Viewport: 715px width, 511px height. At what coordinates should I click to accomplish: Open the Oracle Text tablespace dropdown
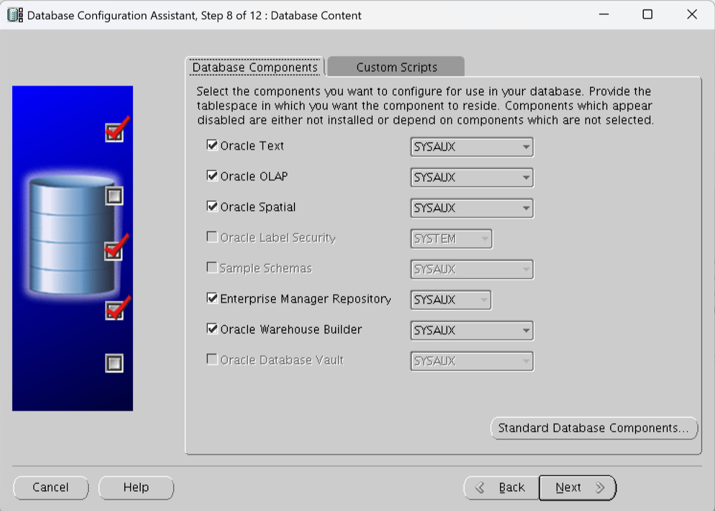coord(471,147)
